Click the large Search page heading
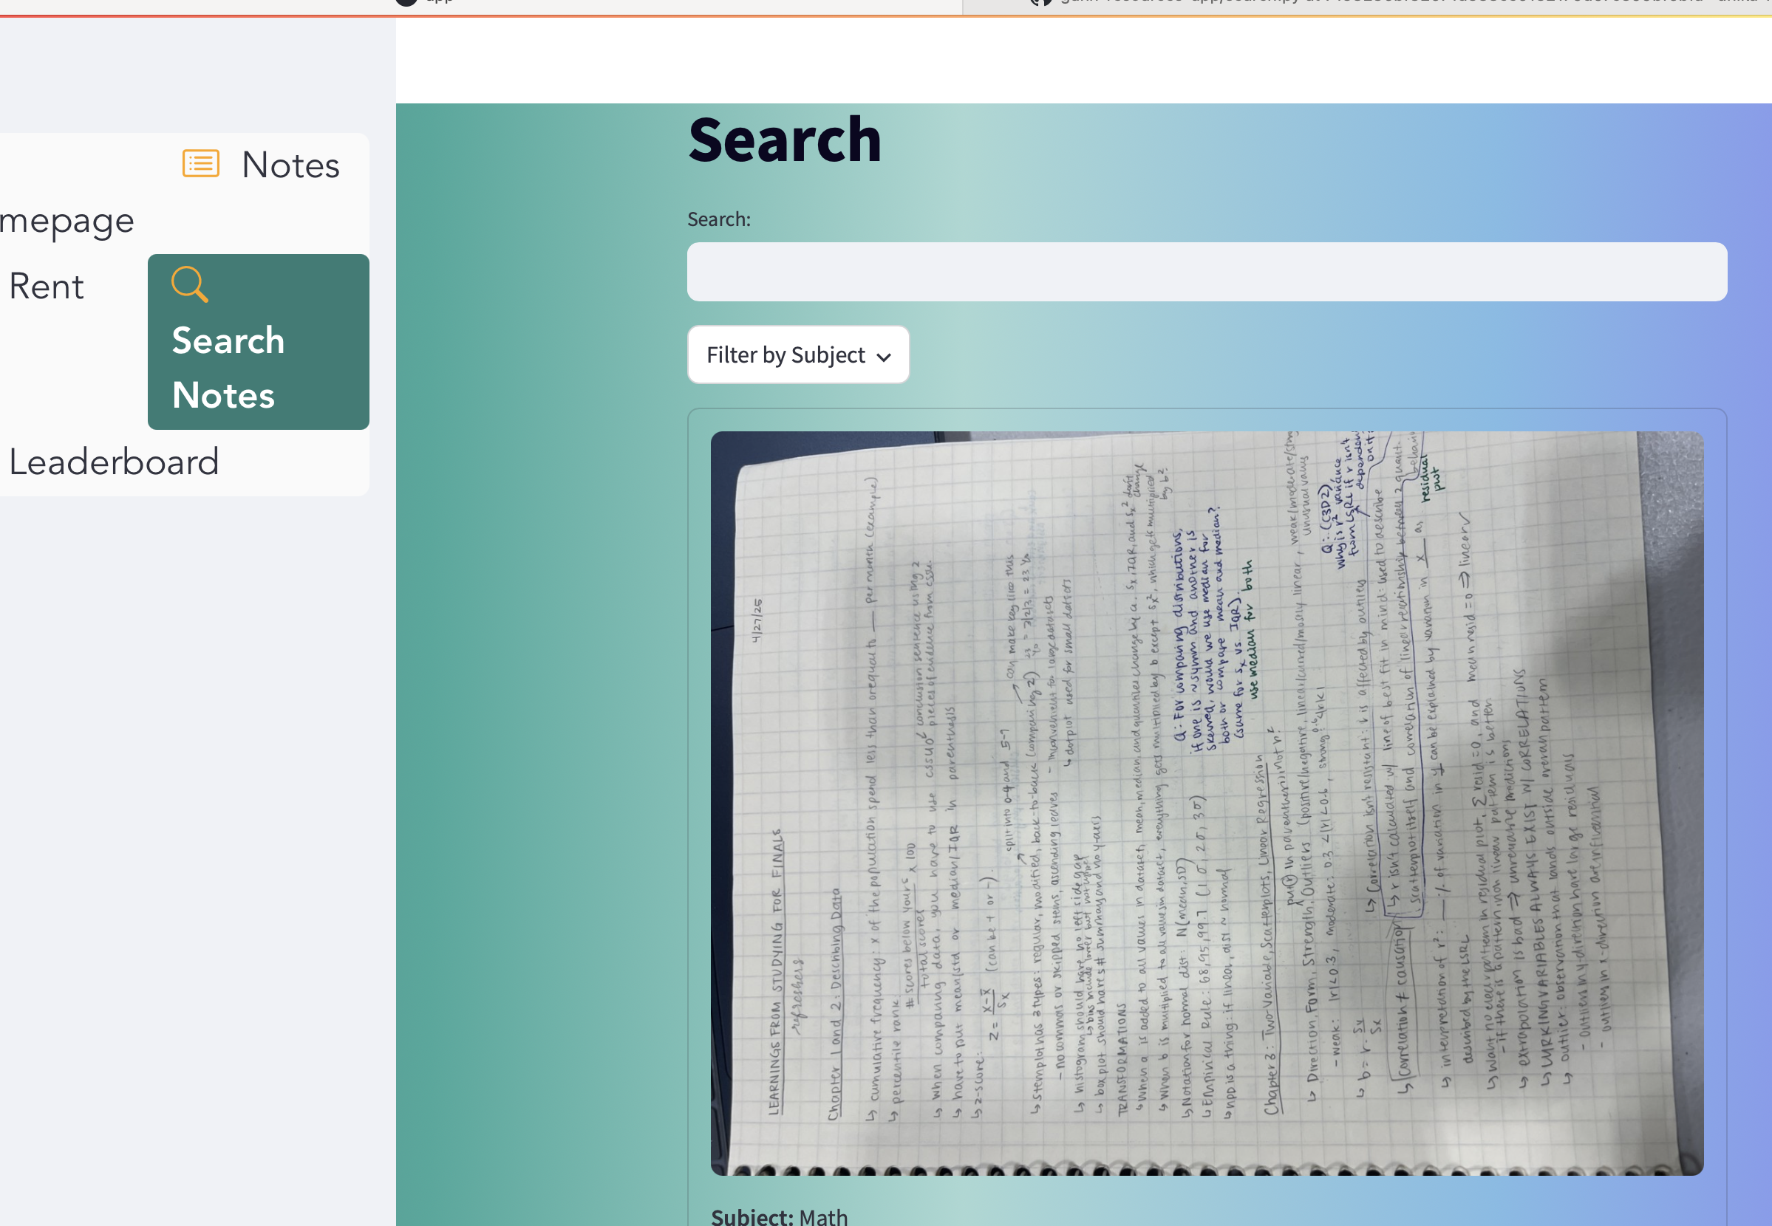Screen dimensions: 1772x1226 click(x=784, y=140)
